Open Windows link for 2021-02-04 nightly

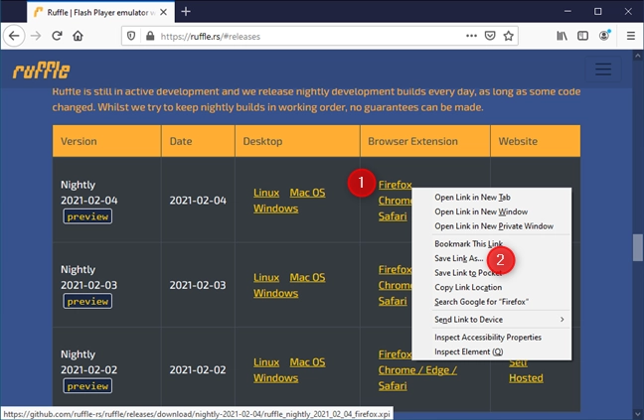(275, 209)
